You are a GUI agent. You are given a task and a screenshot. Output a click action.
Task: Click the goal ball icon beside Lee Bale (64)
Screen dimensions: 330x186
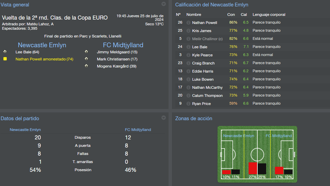click(5, 52)
